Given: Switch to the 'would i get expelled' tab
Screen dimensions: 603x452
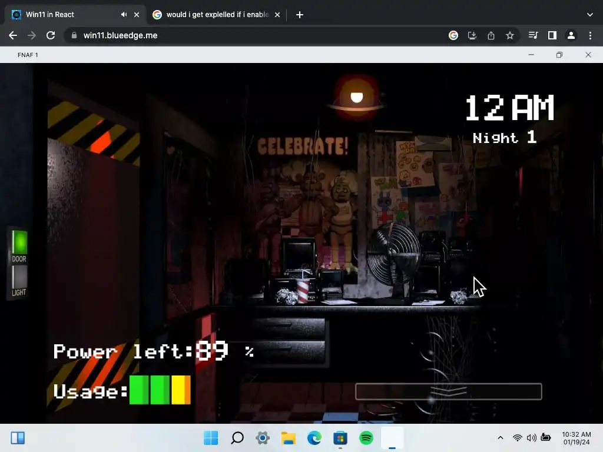Looking at the screenshot, I should pyautogui.click(x=217, y=15).
